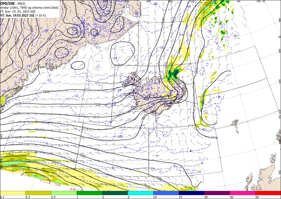Viewport: 281px width, 199px height.
Task: Click the '0.1' legend scale label
Action: coord(2,197)
